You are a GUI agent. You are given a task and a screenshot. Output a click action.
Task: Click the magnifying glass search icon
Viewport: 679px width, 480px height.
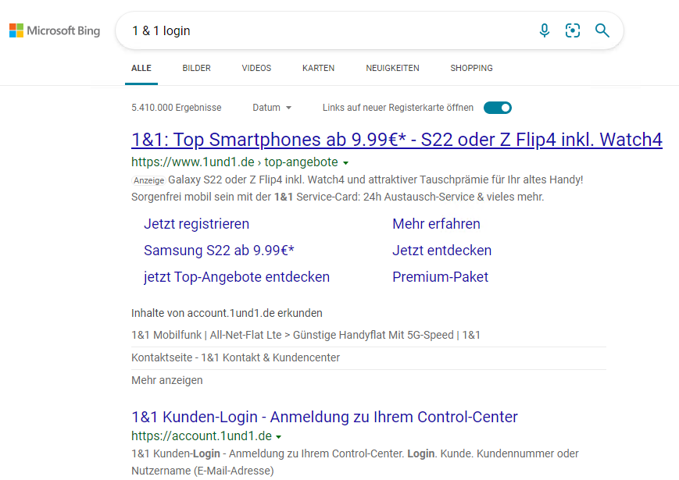point(602,30)
